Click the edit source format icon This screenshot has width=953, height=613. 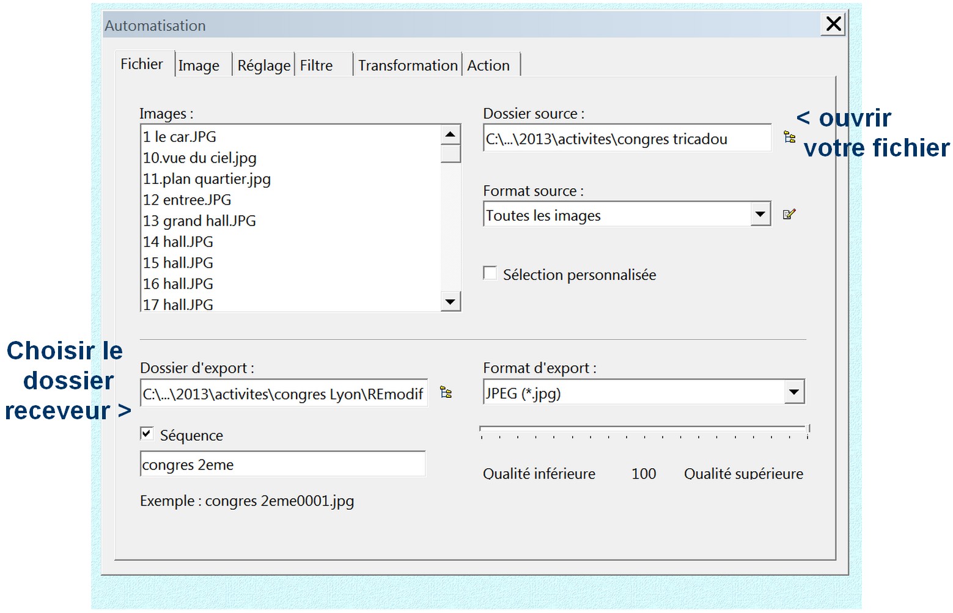point(789,215)
